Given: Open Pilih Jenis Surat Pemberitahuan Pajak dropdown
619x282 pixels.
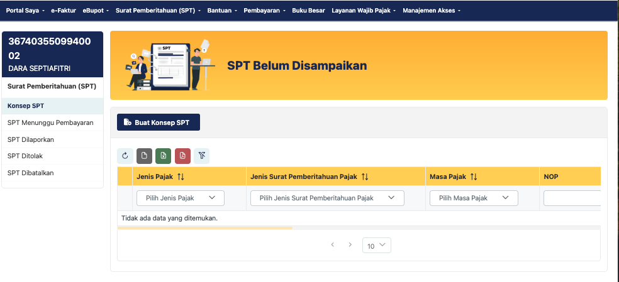Looking at the screenshot, I should point(327,198).
